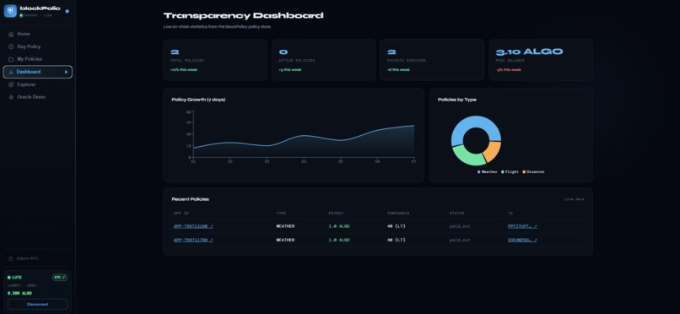Navigate to Explorer

tap(38, 84)
